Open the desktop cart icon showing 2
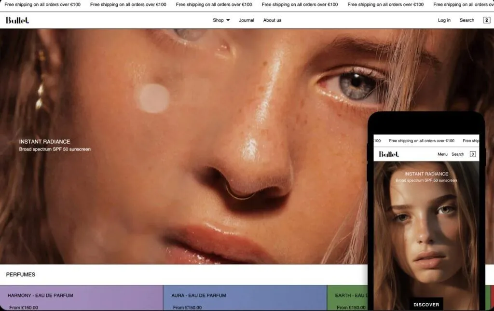This screenshot has width=494, height=311. coord(486,20)
